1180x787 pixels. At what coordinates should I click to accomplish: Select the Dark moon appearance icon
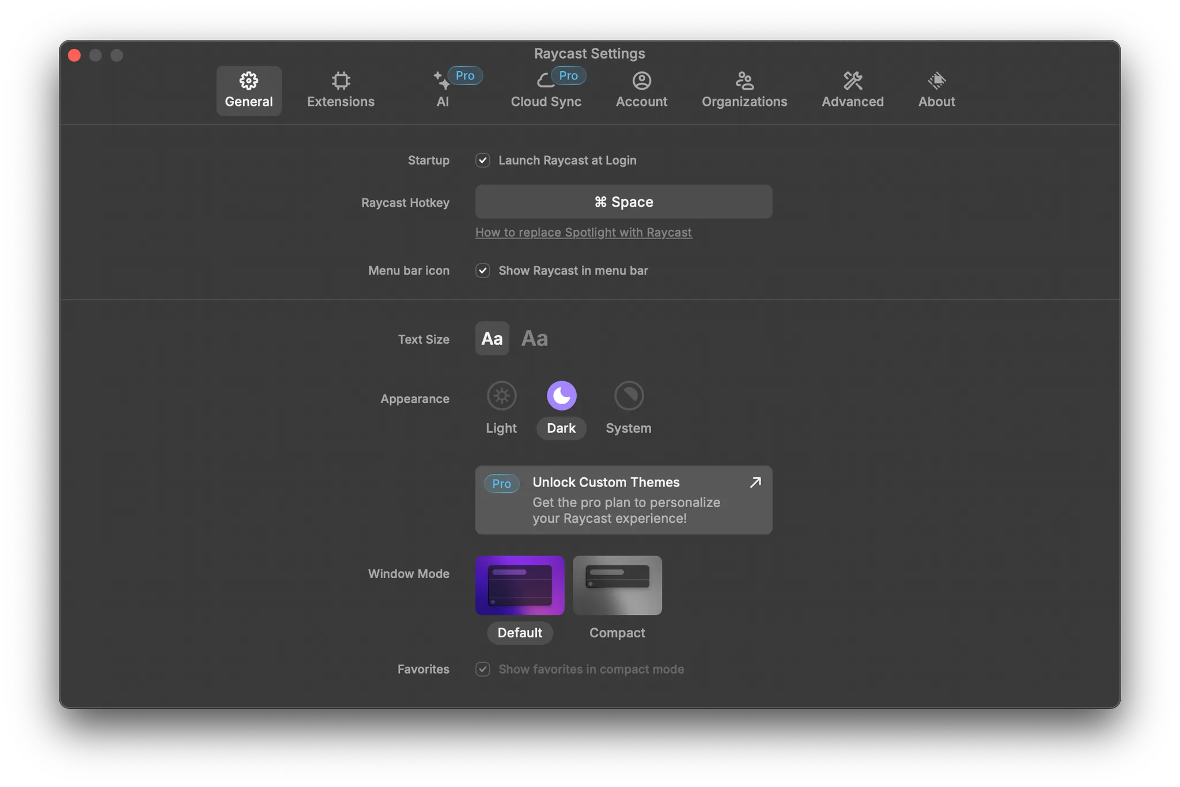pyautogui.click(x=561, y=396)
